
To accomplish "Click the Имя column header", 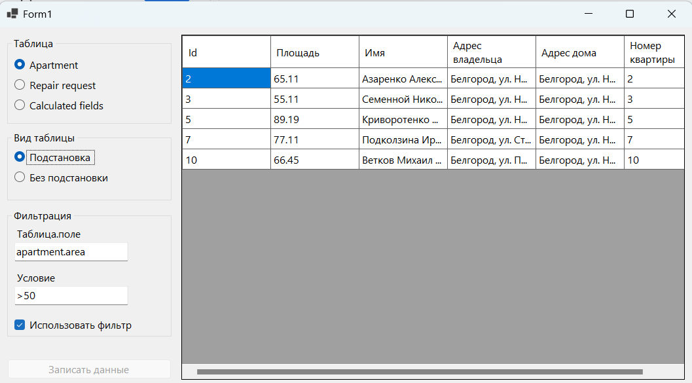I will tap(403, 52).
